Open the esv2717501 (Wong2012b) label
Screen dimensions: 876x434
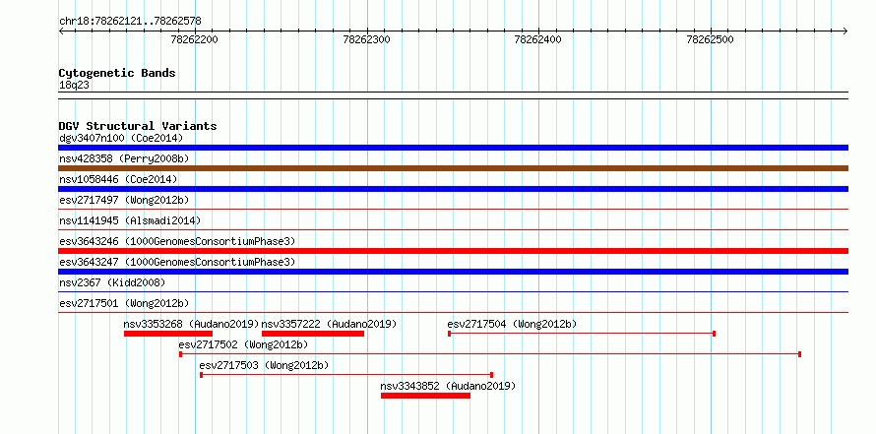pos(124,303)
